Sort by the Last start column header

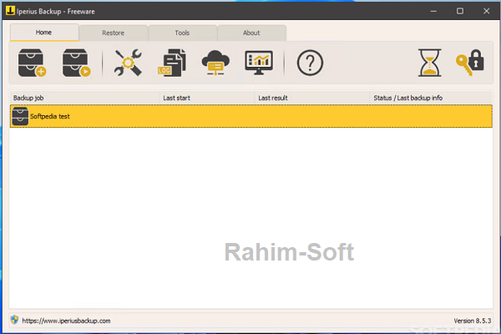207,98
